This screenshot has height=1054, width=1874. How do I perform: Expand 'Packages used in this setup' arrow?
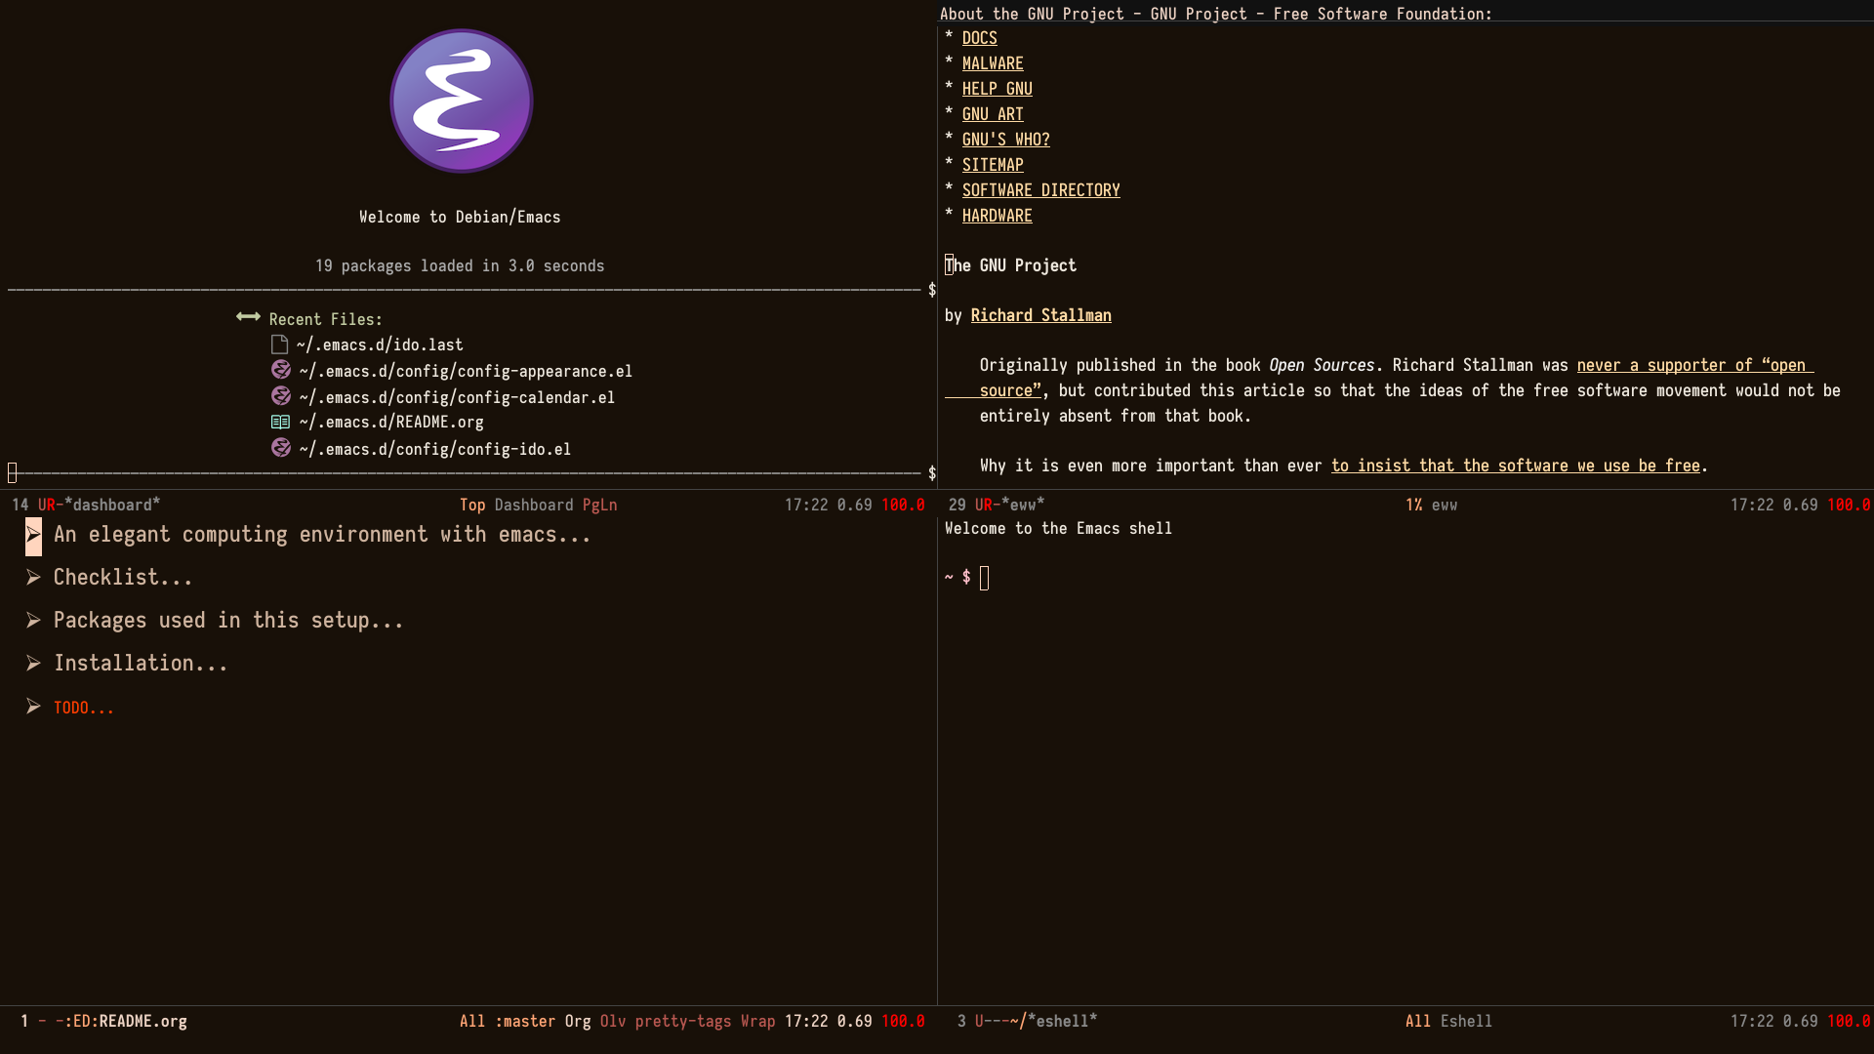click(33, 621)
